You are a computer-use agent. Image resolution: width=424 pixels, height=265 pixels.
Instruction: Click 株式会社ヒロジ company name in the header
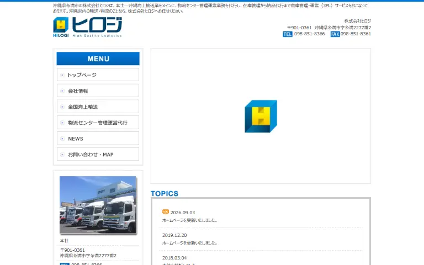tap(358, 21)
